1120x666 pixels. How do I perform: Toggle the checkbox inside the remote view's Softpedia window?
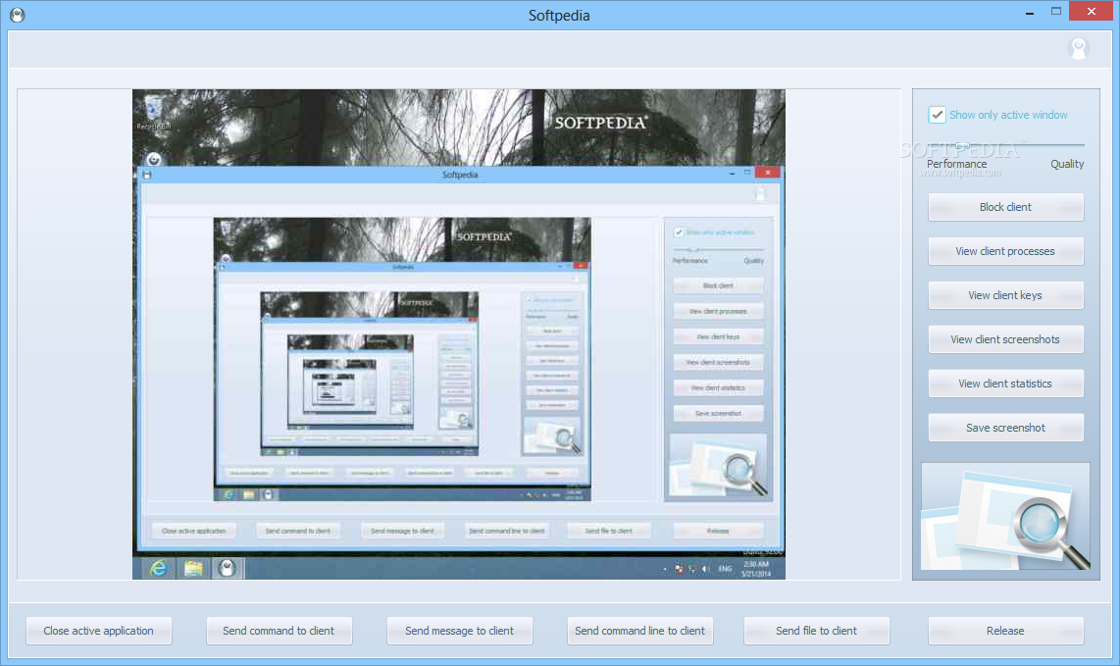pos(679,232)
